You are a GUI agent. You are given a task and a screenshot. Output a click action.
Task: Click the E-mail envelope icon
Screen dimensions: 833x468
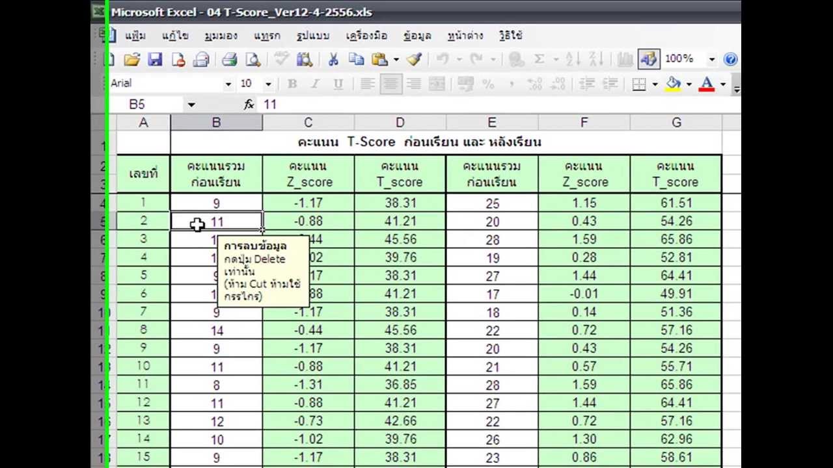(x=201, y=60)
